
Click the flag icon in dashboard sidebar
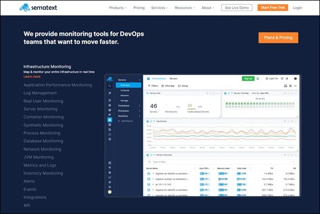110,115
